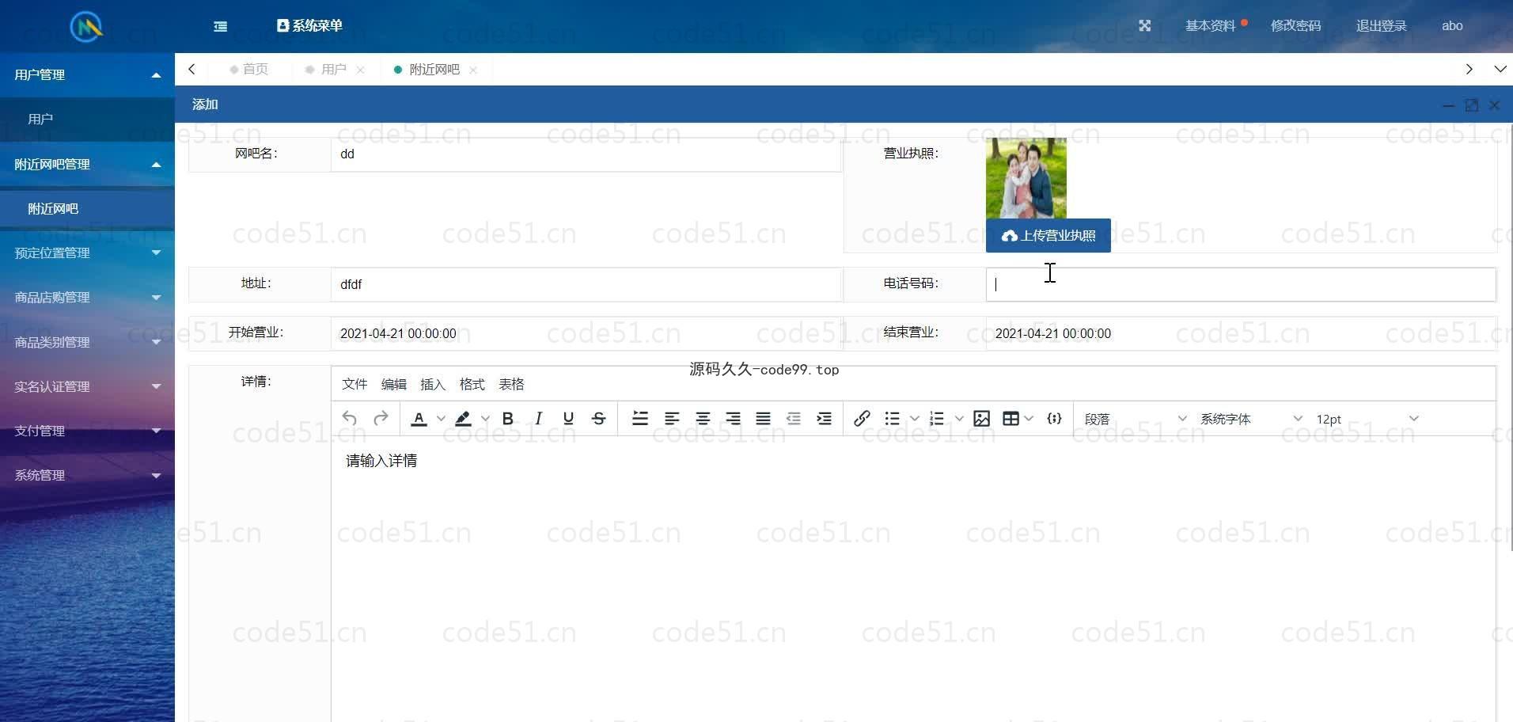The height and width of the screenshot is (722, 1513).
Task: Open the 12pt font size dropdown
Action: coord(1367,419)
